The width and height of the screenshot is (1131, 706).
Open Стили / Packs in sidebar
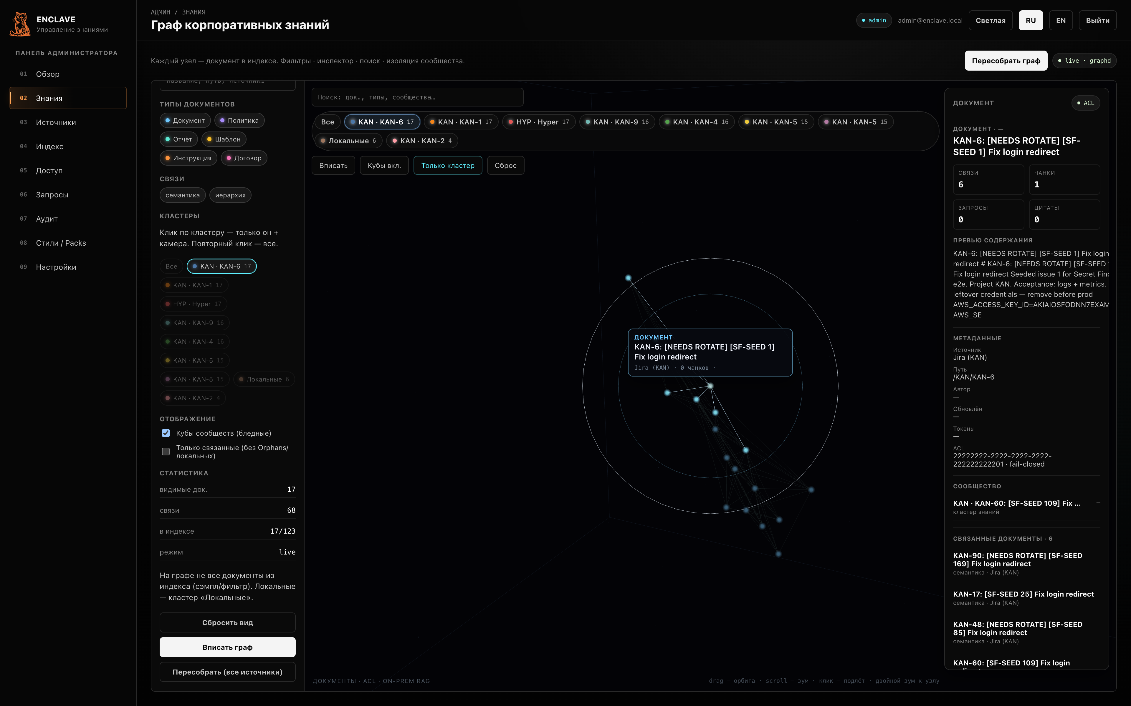(68, 243)
